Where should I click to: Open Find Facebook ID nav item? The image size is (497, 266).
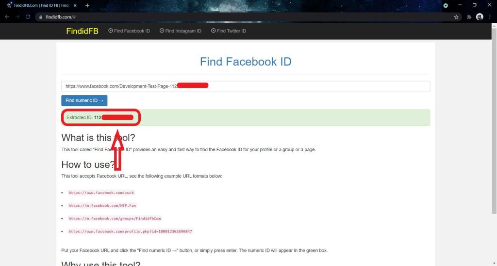pyautogui.click(x=129, y=31)
